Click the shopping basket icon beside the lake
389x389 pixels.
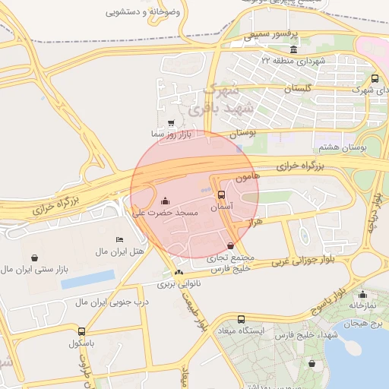point(312,364)
